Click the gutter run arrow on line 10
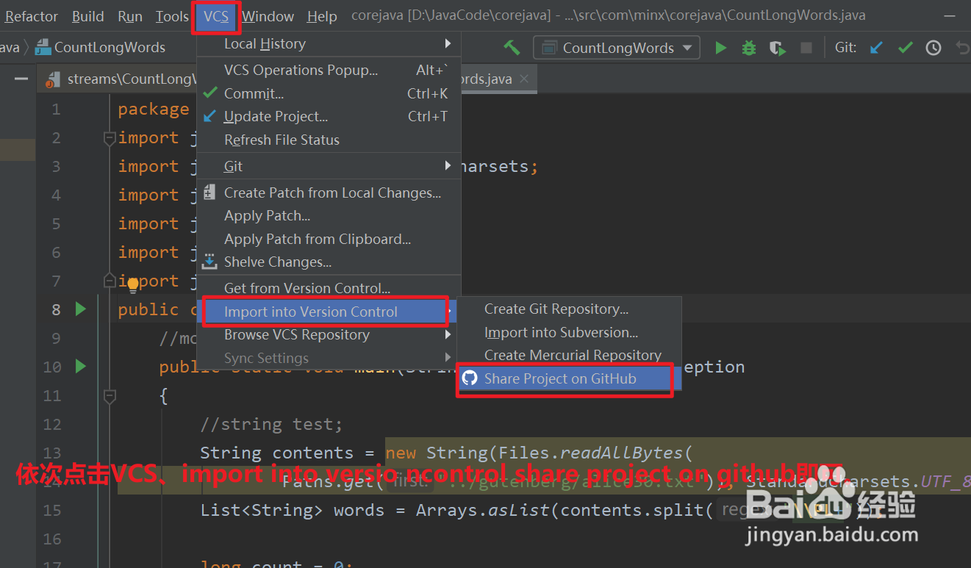The image size is (971, 568). 81,366
